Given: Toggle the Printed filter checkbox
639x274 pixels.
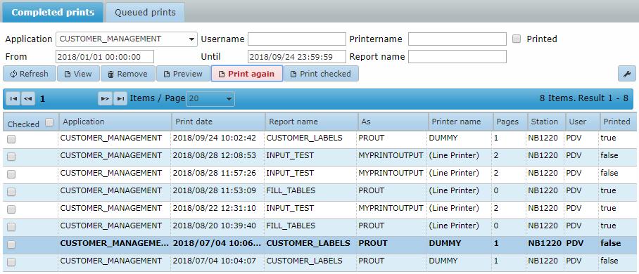Looking at the screenshot, I should [517, 39].
